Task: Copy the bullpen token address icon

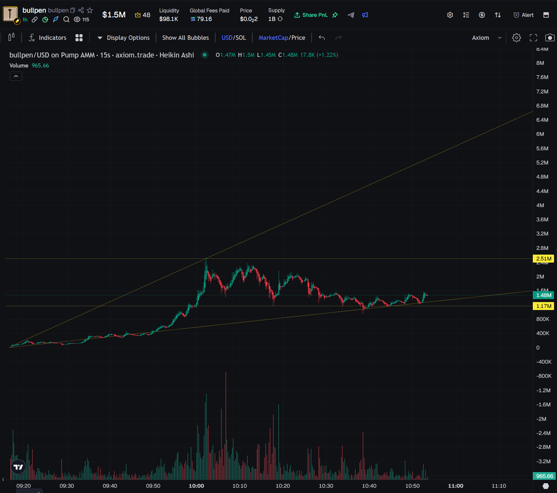Action: tap(73, 10)
